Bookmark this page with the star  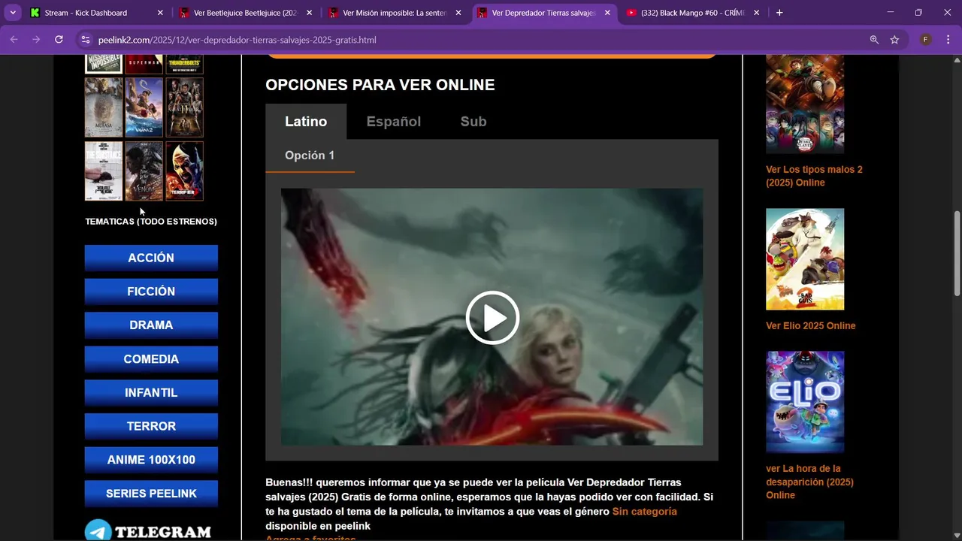894,40
